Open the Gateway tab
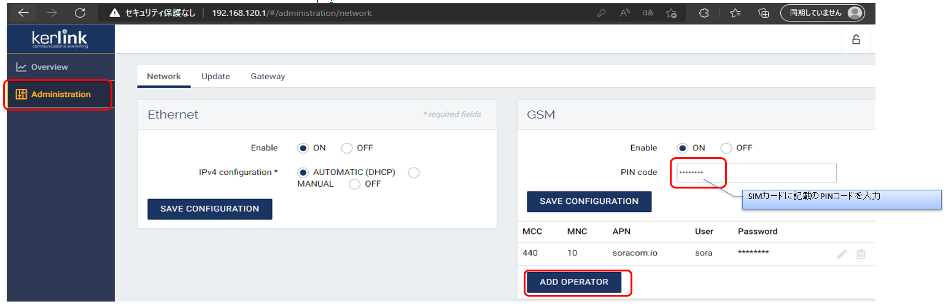Viewport: 951px width, 304px height. coord(268,77)
